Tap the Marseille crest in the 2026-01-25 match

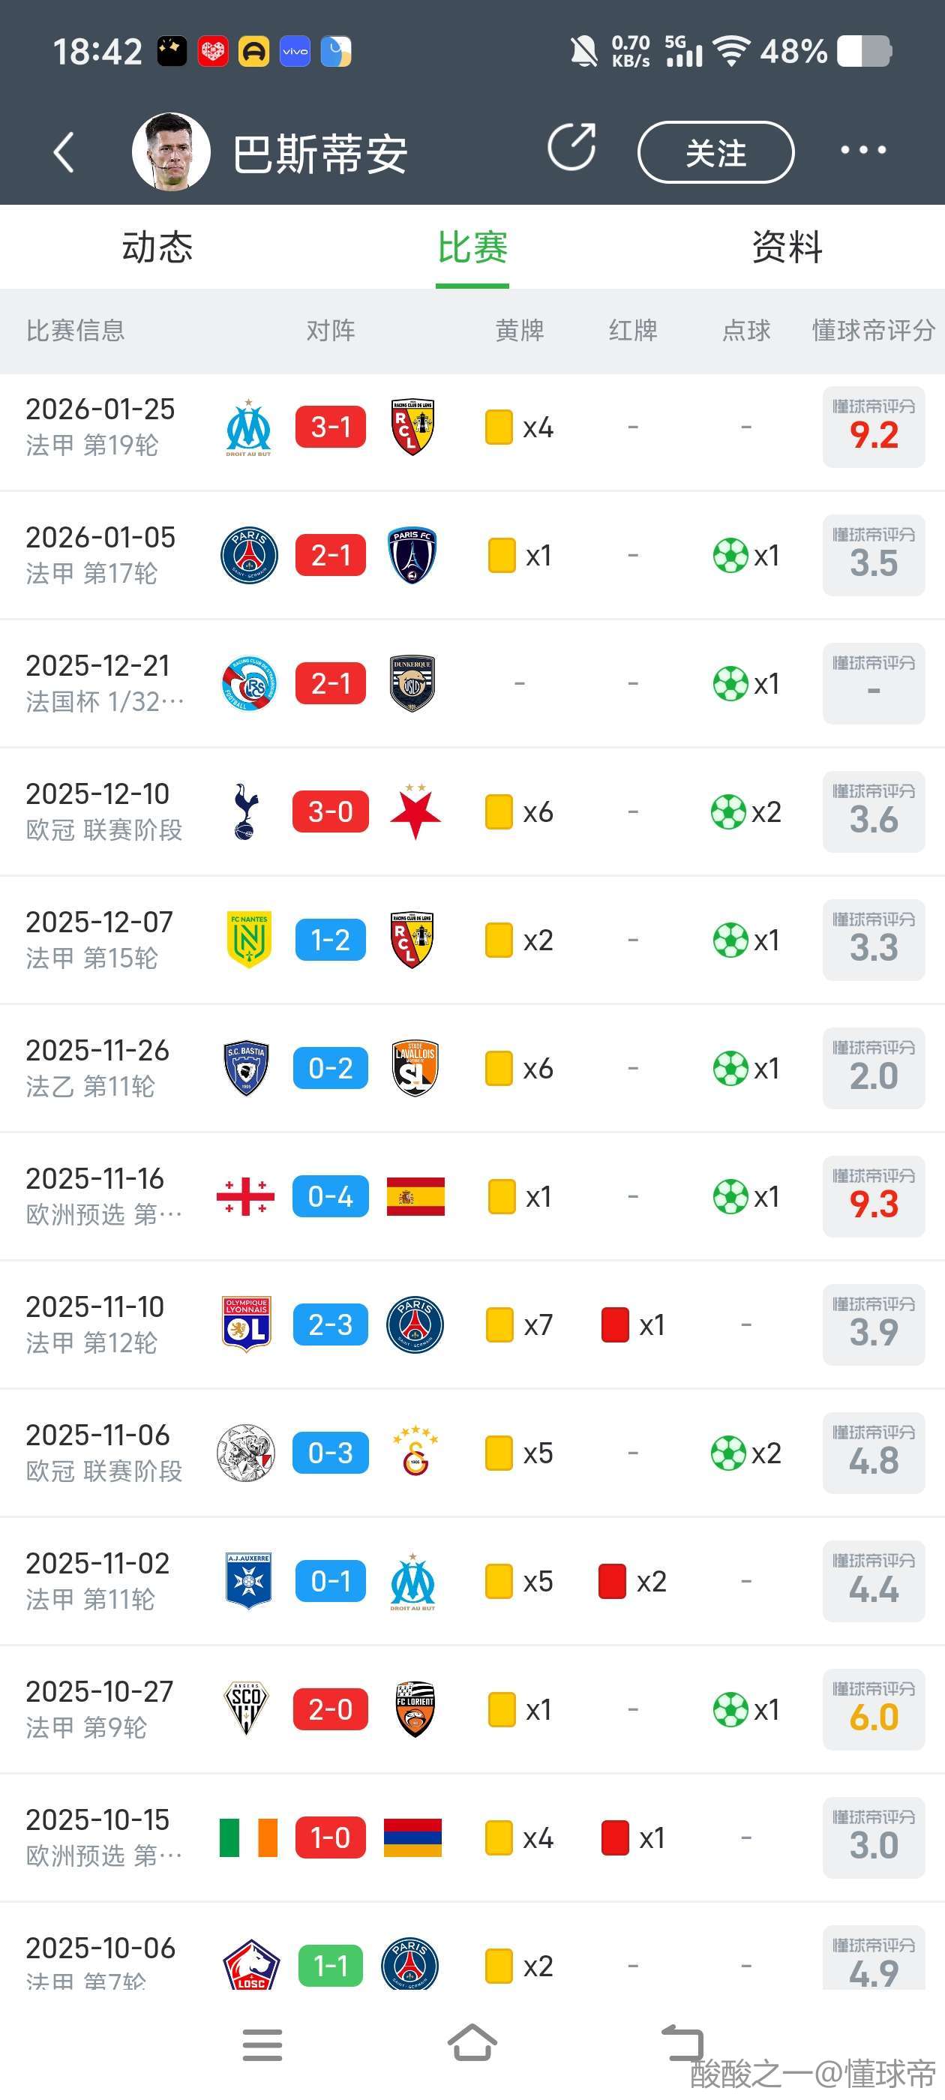tap(249, 427)
